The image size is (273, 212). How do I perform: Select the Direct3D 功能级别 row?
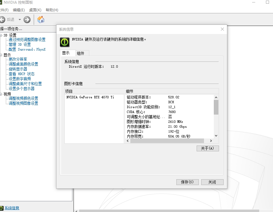[x=169, y=107]
